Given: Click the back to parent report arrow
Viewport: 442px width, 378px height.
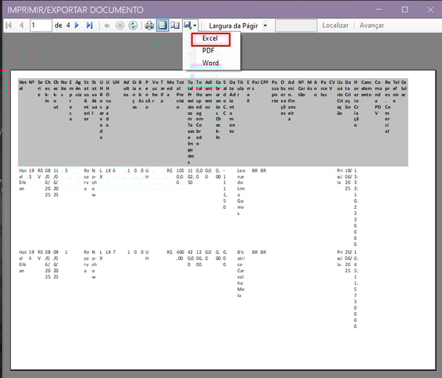Looking at the screenshot, I should 107,25.
